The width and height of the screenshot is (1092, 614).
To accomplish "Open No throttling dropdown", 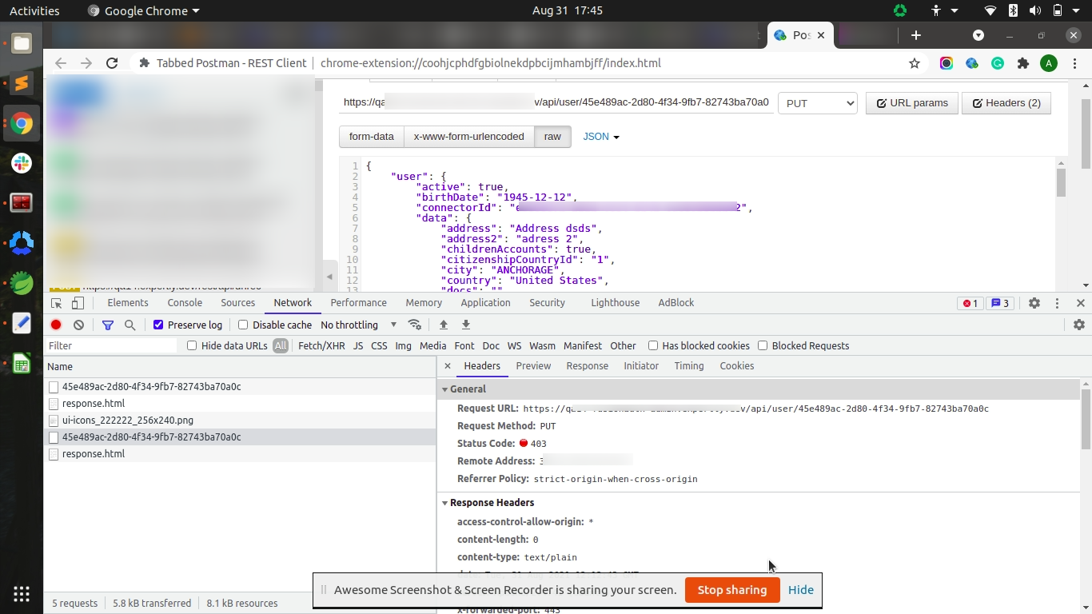I will 359,325.
